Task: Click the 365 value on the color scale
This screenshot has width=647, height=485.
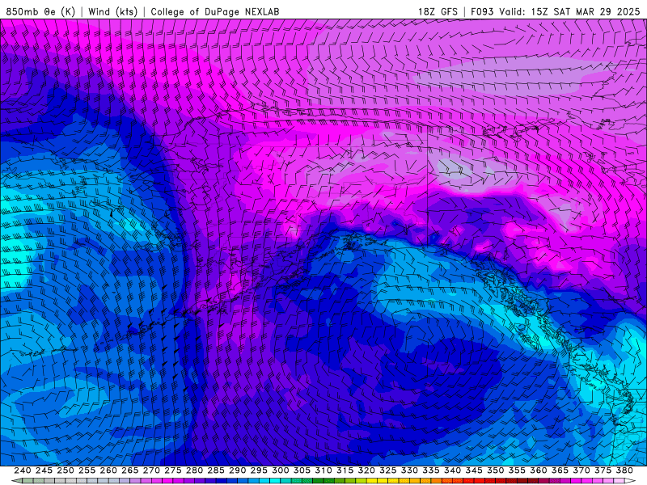Action: pos(560,470)
